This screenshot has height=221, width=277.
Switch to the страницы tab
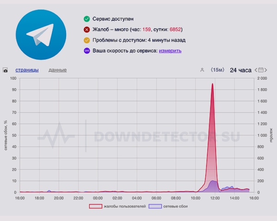click(27, 70)
